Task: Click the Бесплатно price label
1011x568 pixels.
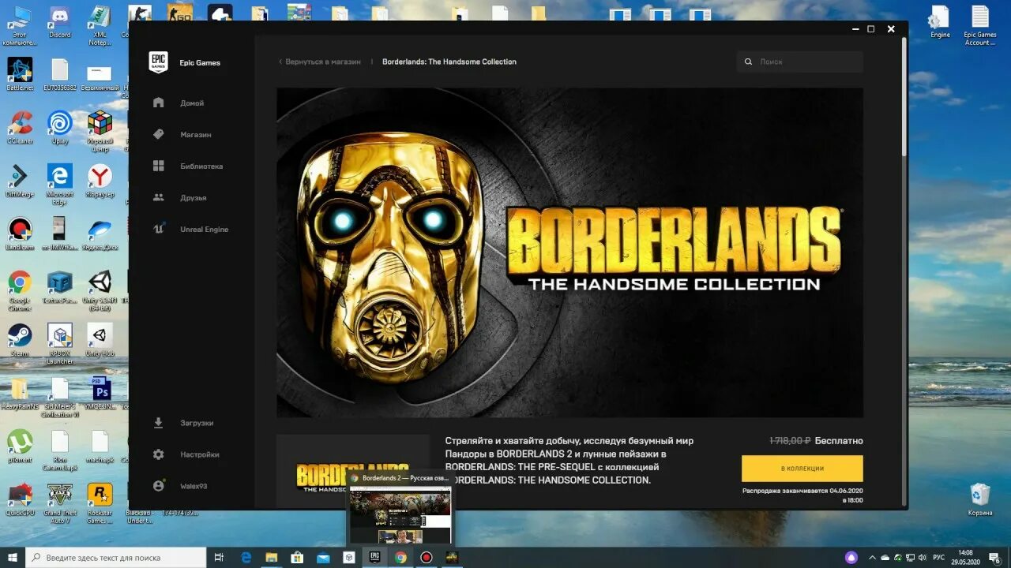Action: click(x=839, y=441)
